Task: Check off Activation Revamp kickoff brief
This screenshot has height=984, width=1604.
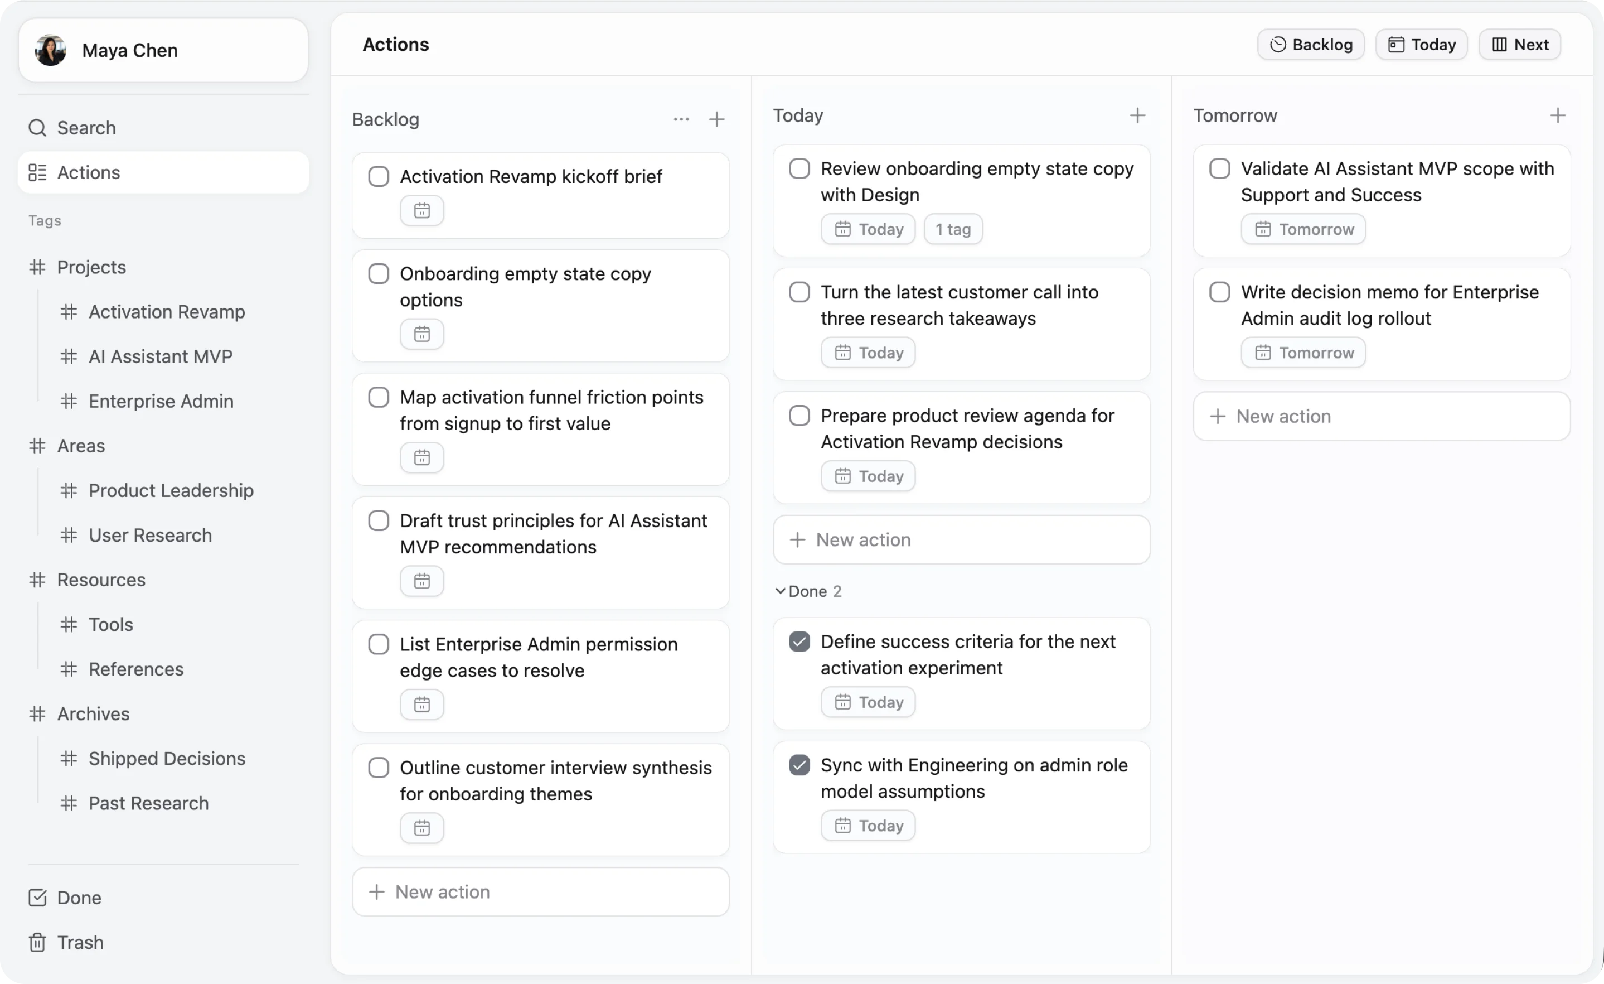Action: pos(379,176)
